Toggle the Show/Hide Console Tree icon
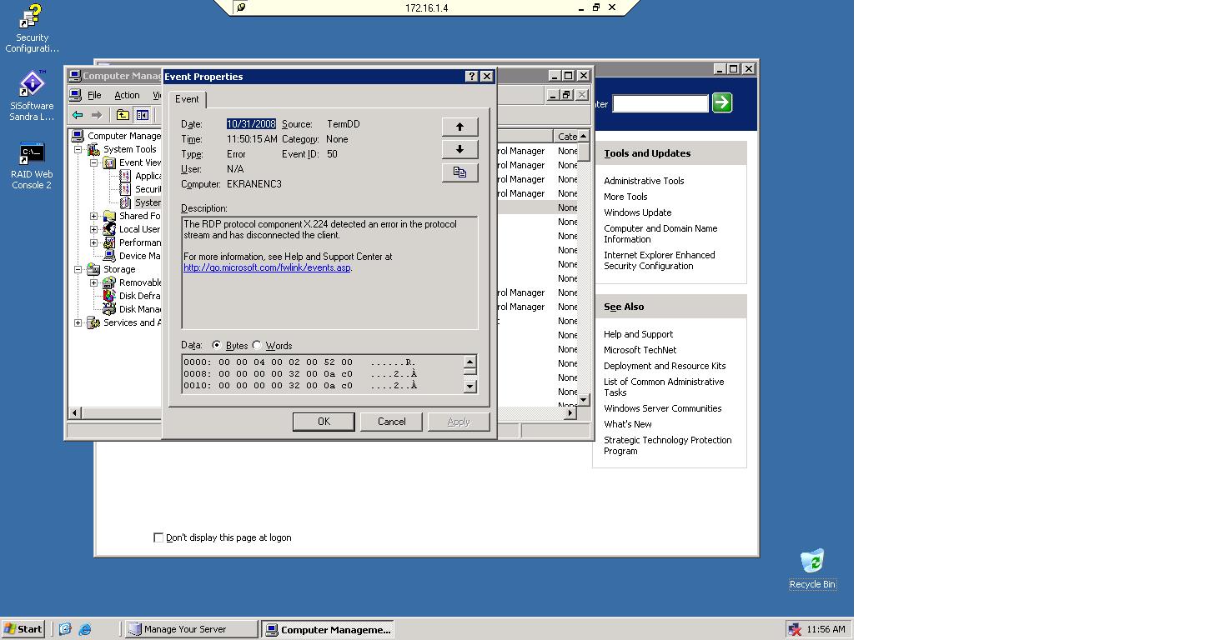Screen dimensions: 1225x640 pyautogui.click(x=142, y=115)
